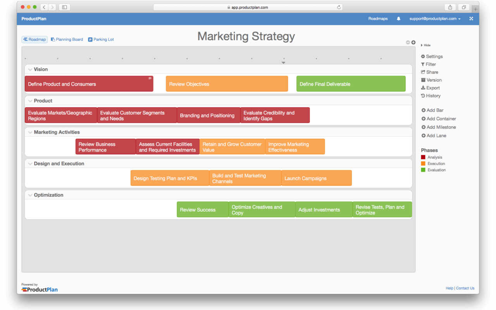Collapse the Vision lane
The image size is (496, 310).
30,69
